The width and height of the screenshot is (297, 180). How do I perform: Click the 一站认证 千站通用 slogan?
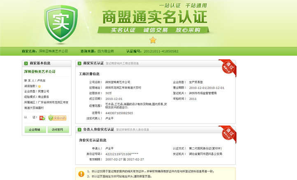tap(183, 5)
